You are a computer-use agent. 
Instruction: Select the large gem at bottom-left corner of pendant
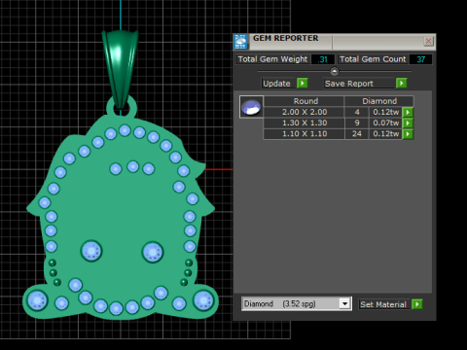tap(37, 300)
